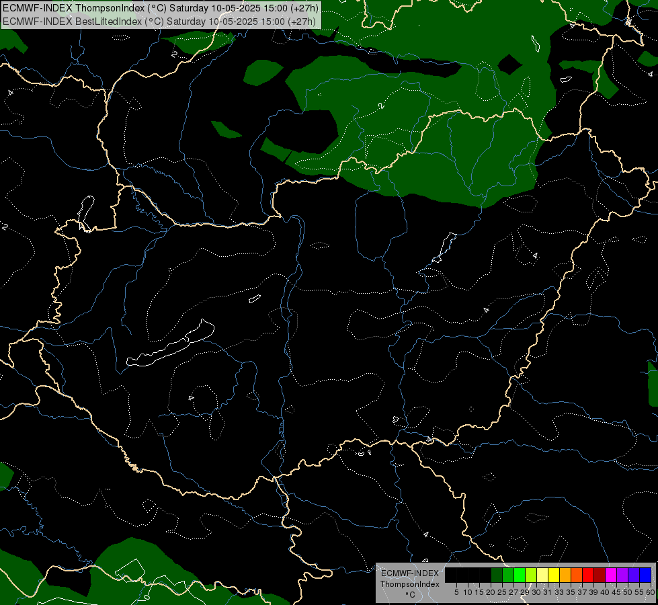Click the legend value label 29

tap(525, 592)
